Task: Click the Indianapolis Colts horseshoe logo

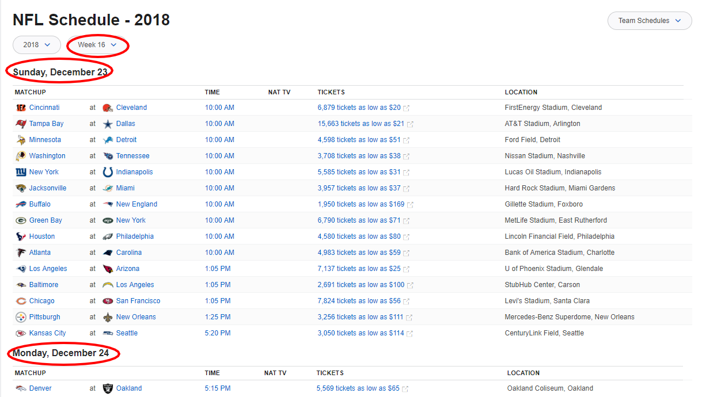Action: coord(108,172)
